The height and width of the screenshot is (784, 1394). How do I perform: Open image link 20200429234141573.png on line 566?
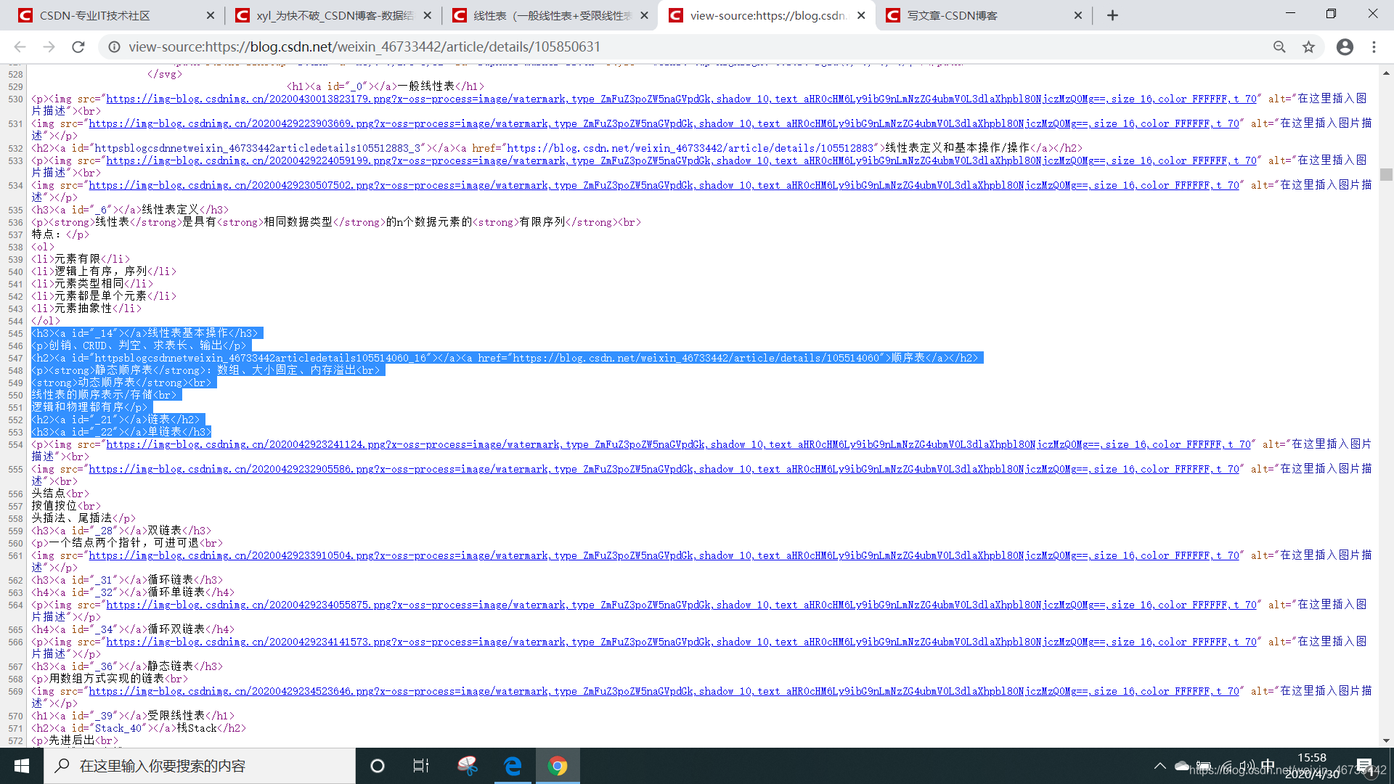[681, 642]
